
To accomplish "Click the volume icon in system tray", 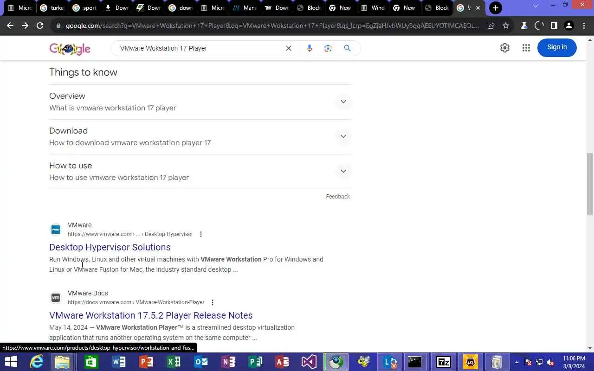I will click(x=550, y=362).
